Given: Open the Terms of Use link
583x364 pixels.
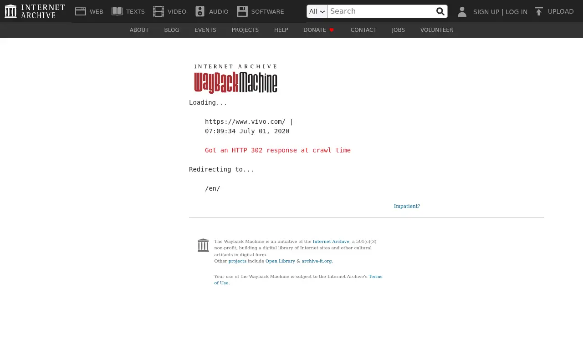Looking at the screenshot, I should 375,277.
